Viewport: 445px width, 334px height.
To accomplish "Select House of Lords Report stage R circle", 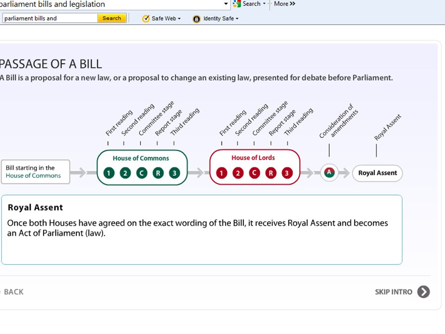I will point(271,173).
